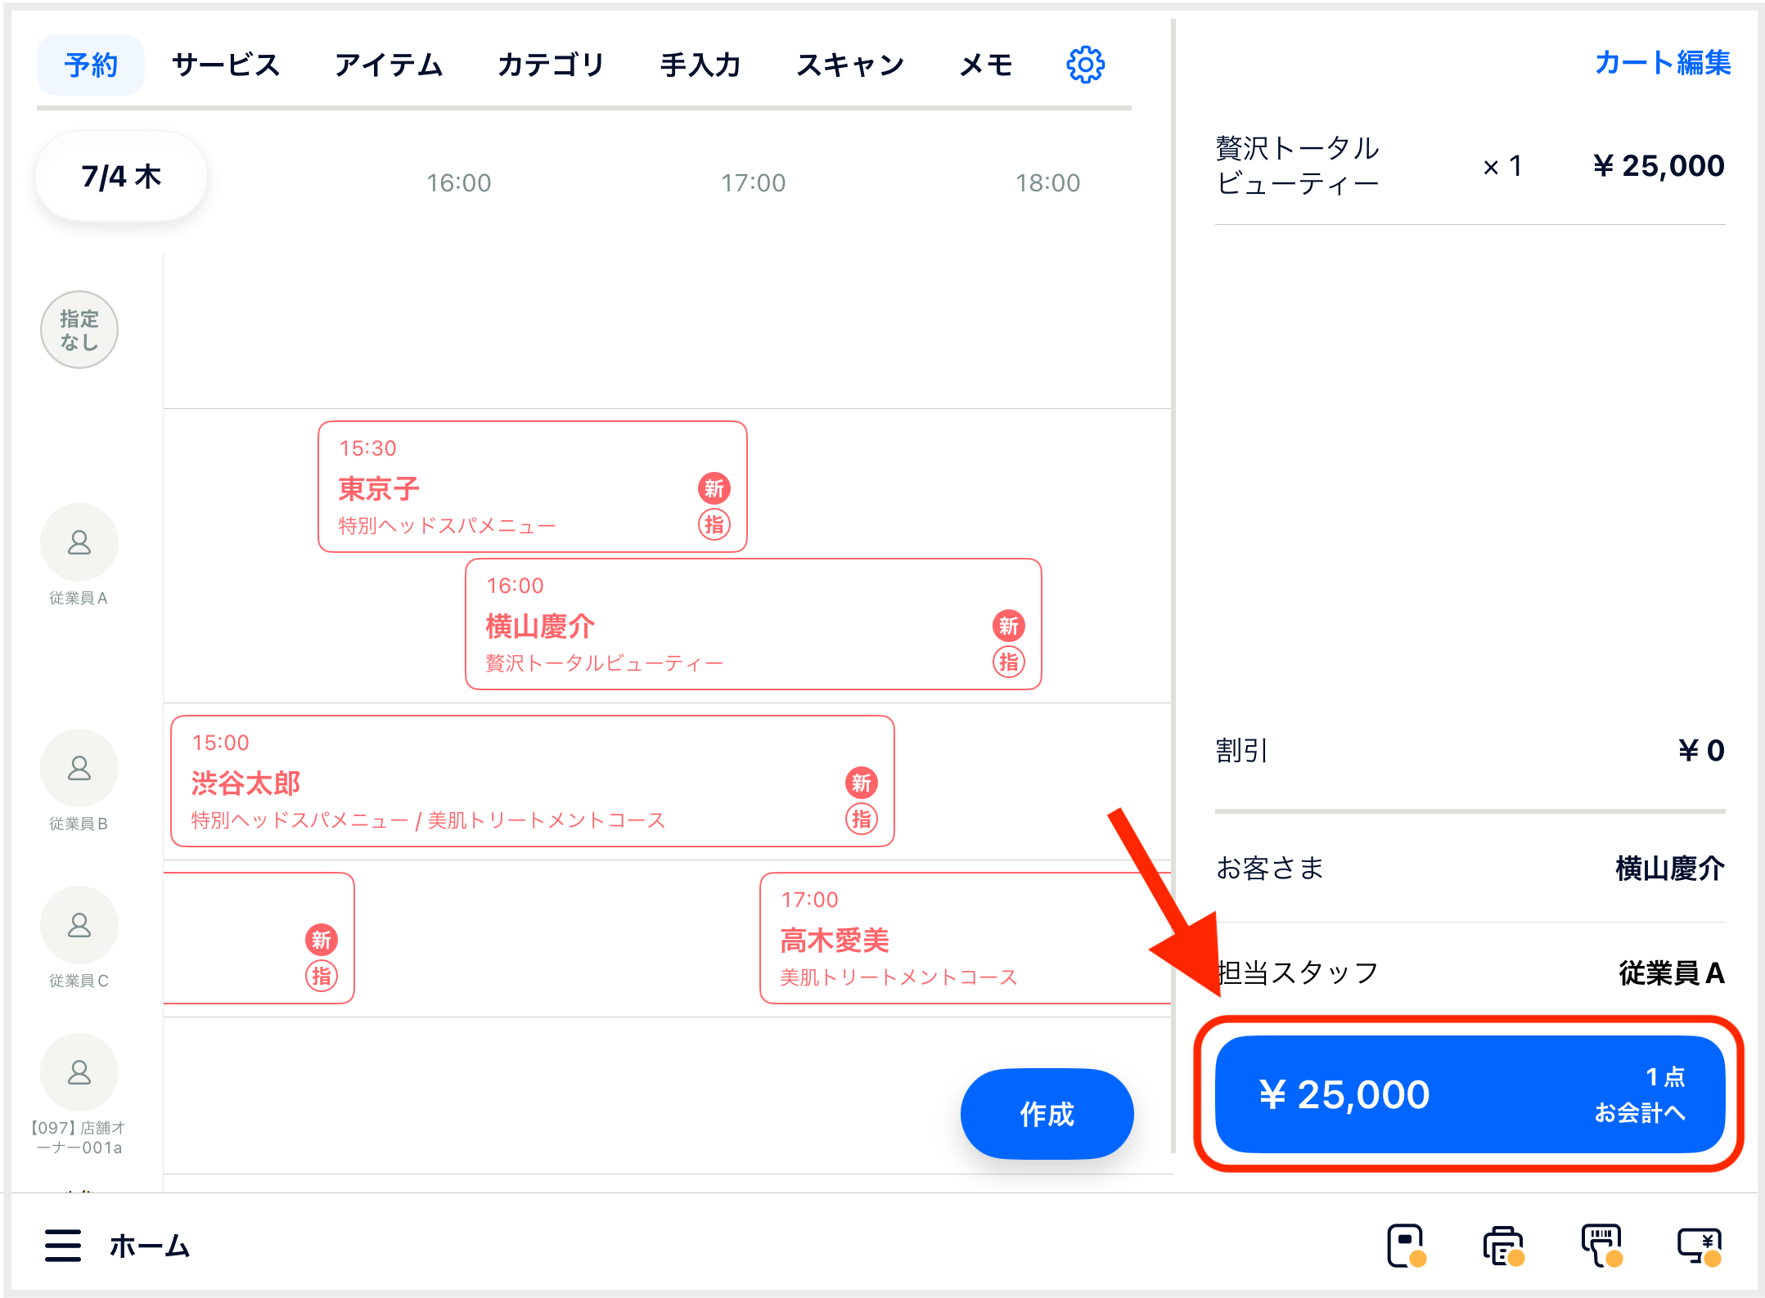
Task: Switch to the メモ tab
Action: (986, 65)
